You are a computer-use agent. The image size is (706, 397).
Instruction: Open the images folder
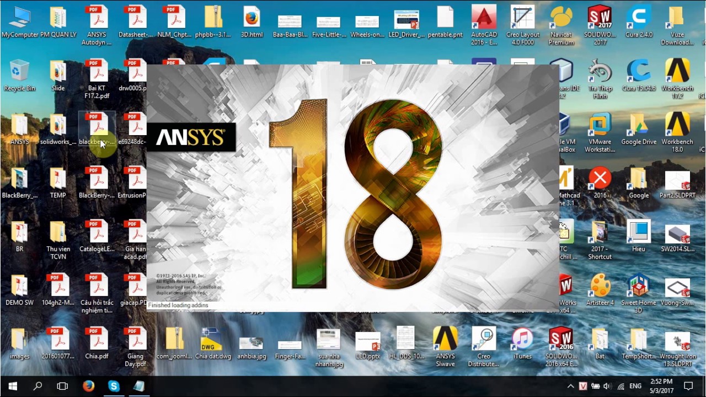pos(19,343)
